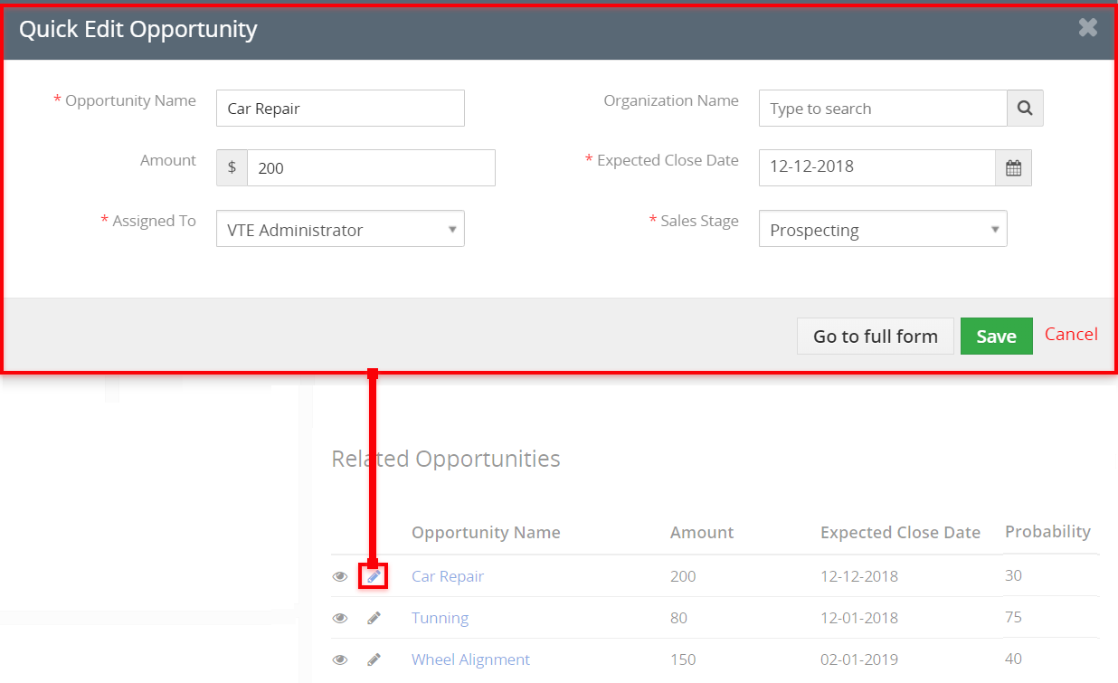Open the Sales Stage dropdown
Screen dimensions: 1118x683
tap(883, 229)
